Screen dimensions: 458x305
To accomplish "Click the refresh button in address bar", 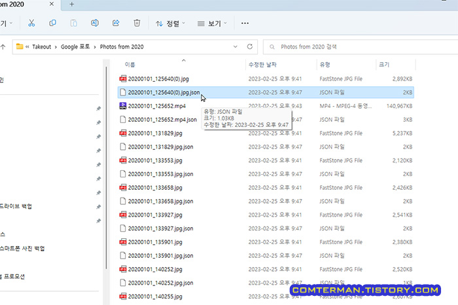I will pos(250,46).
